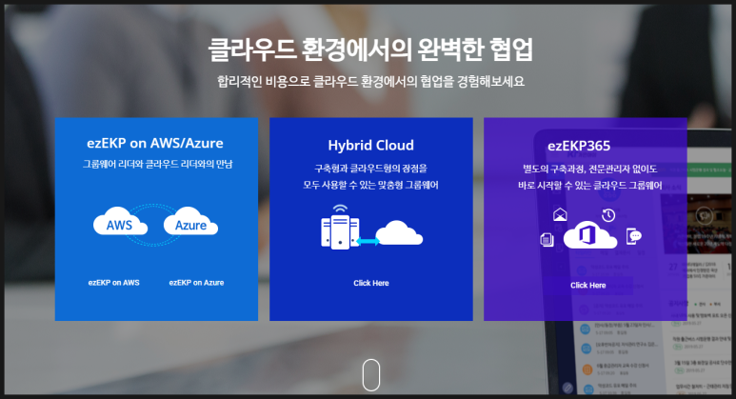
Task: Click the Hybrid Cloud card title
Action: point(370,145)
